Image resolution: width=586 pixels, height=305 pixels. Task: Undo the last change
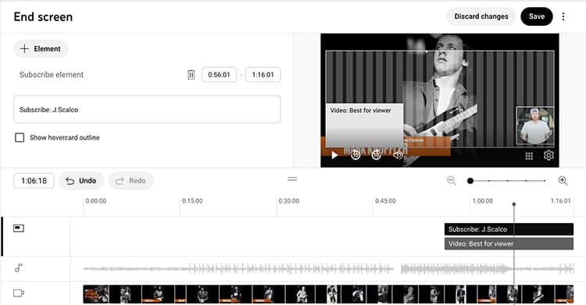[81, 181]
